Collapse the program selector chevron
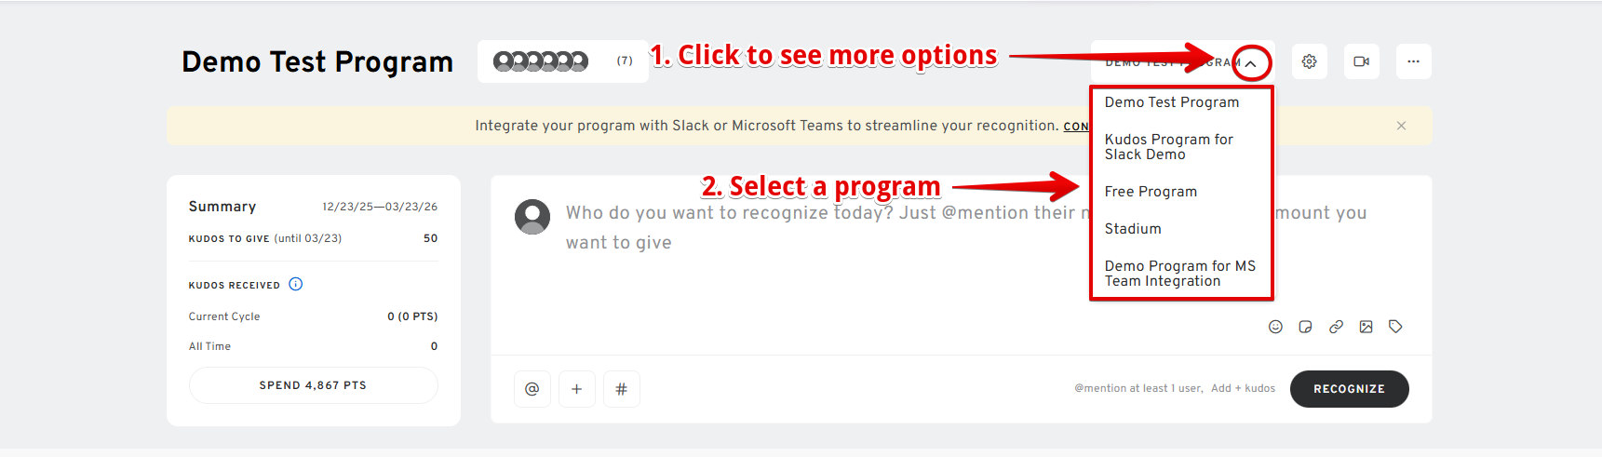This screenshot has width=1602, height=457. click(x=1251, y=63)
